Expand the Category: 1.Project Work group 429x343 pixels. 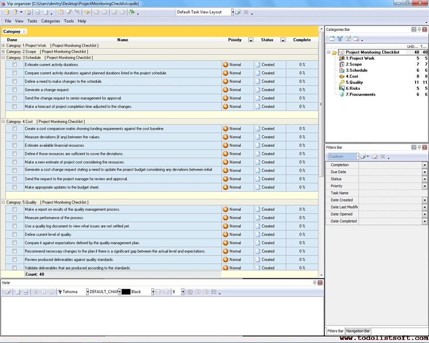4,46
